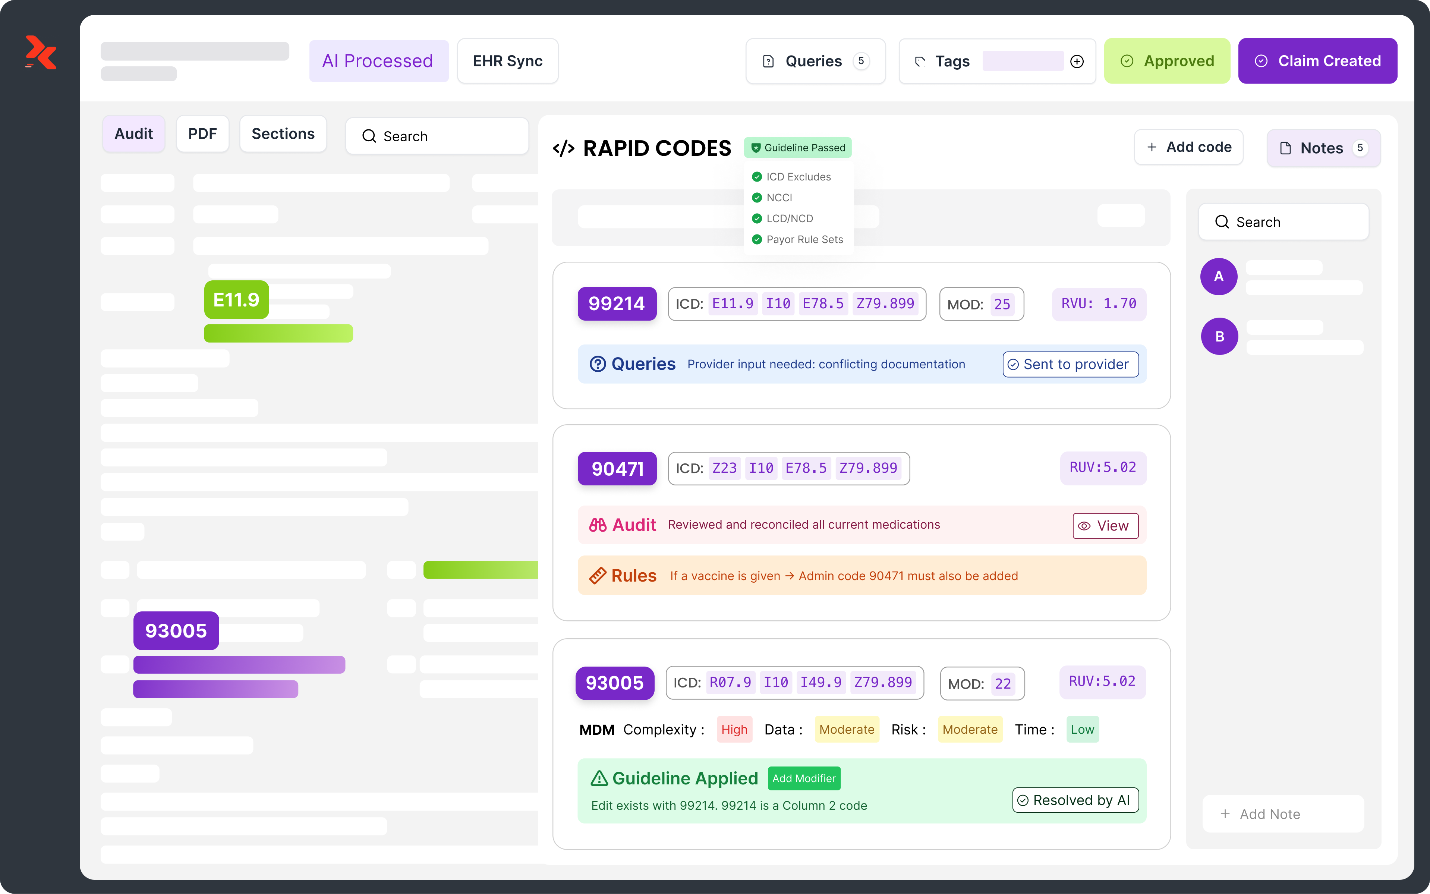Click the notes panel Search field
The image size is (1430, 894).
(1283, 222)
